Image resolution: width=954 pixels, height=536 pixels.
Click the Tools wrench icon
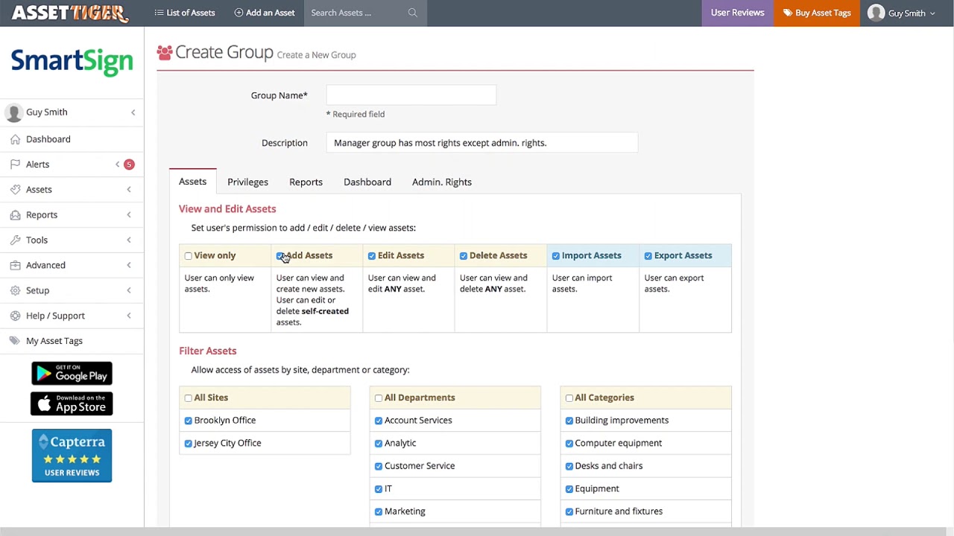(x=15, y=240)
